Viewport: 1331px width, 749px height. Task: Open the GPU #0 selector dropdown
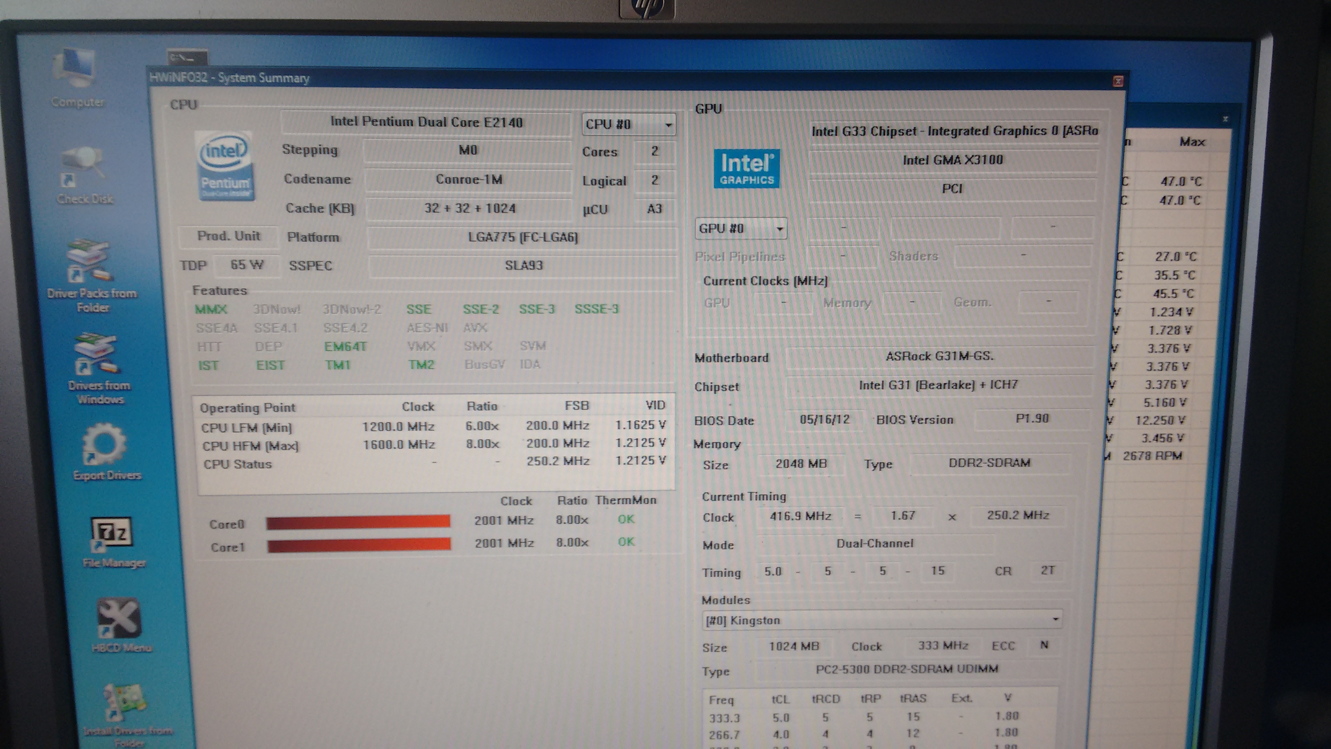click(x=741, y=228)
